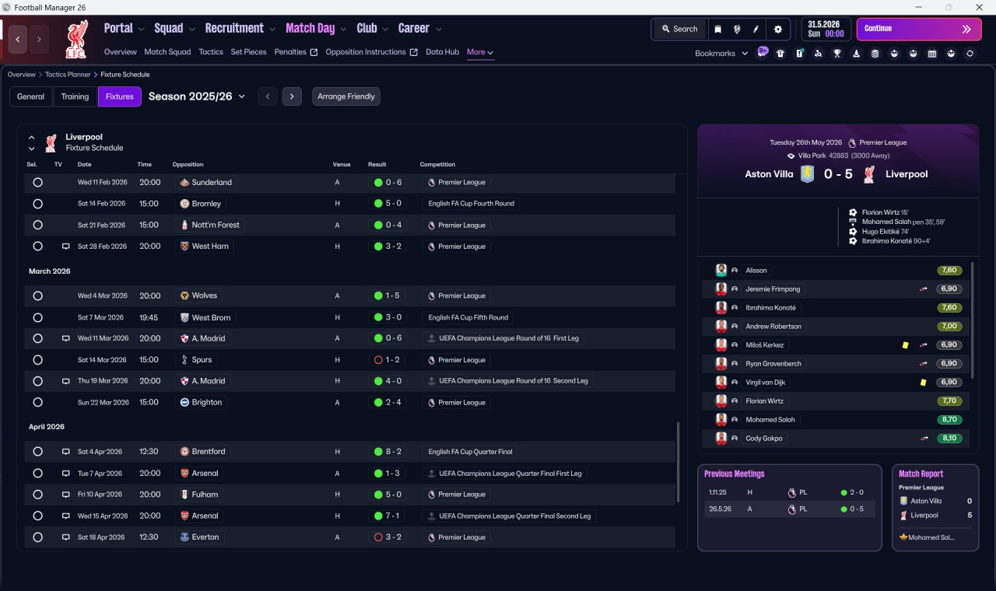Click Mohamed Salah's 8,70 rating badge

click(949, 420)
